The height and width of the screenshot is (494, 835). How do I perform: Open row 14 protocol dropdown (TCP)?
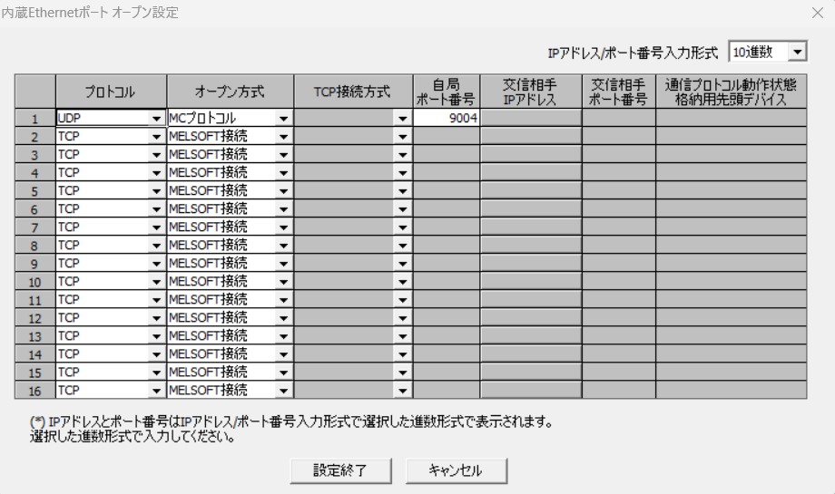click(111, 354)
